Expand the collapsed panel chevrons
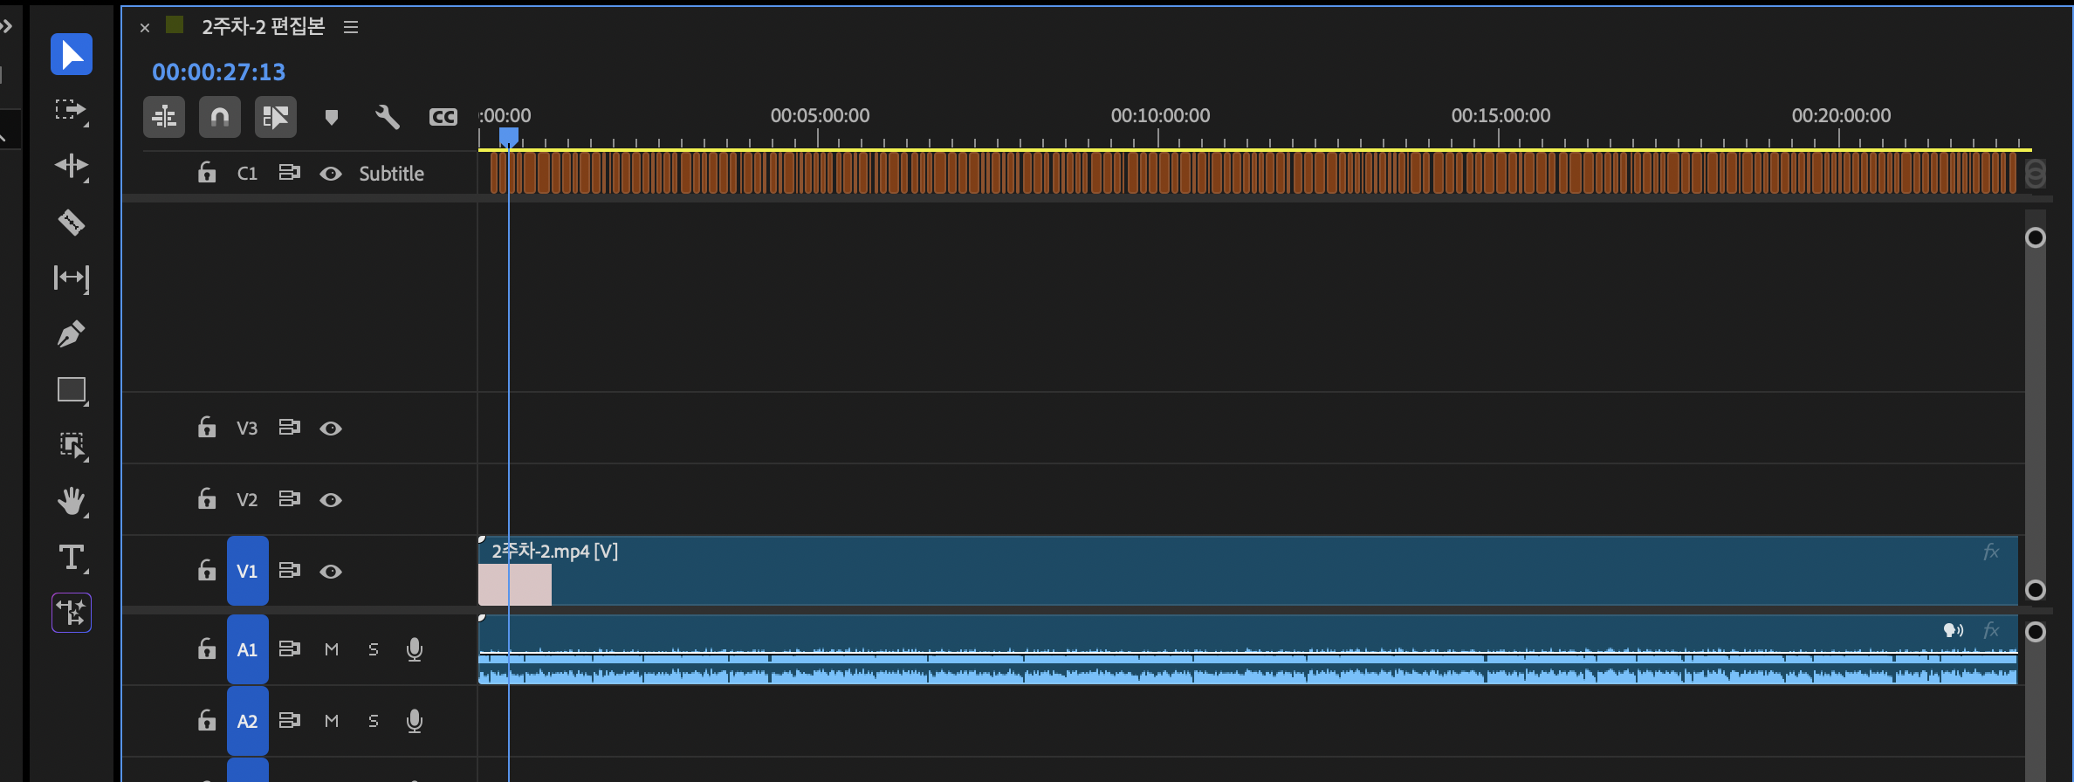Image resolution: width=2074 pixels, height=782 pixels. [6, 26]
